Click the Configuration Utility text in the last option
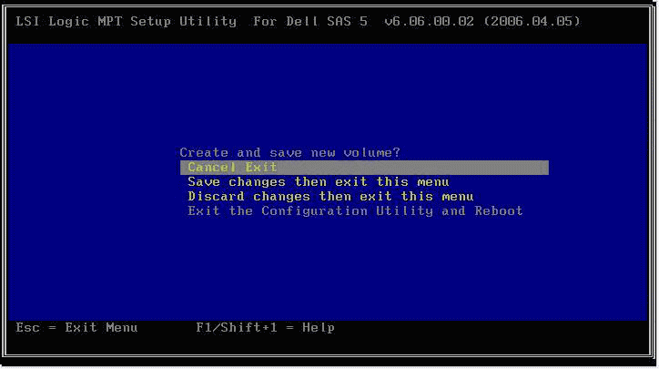 click(347, 210)
